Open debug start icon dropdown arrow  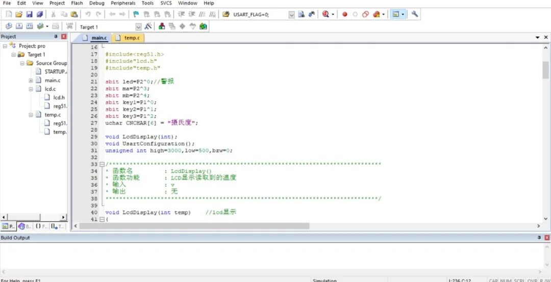[333, 14]
